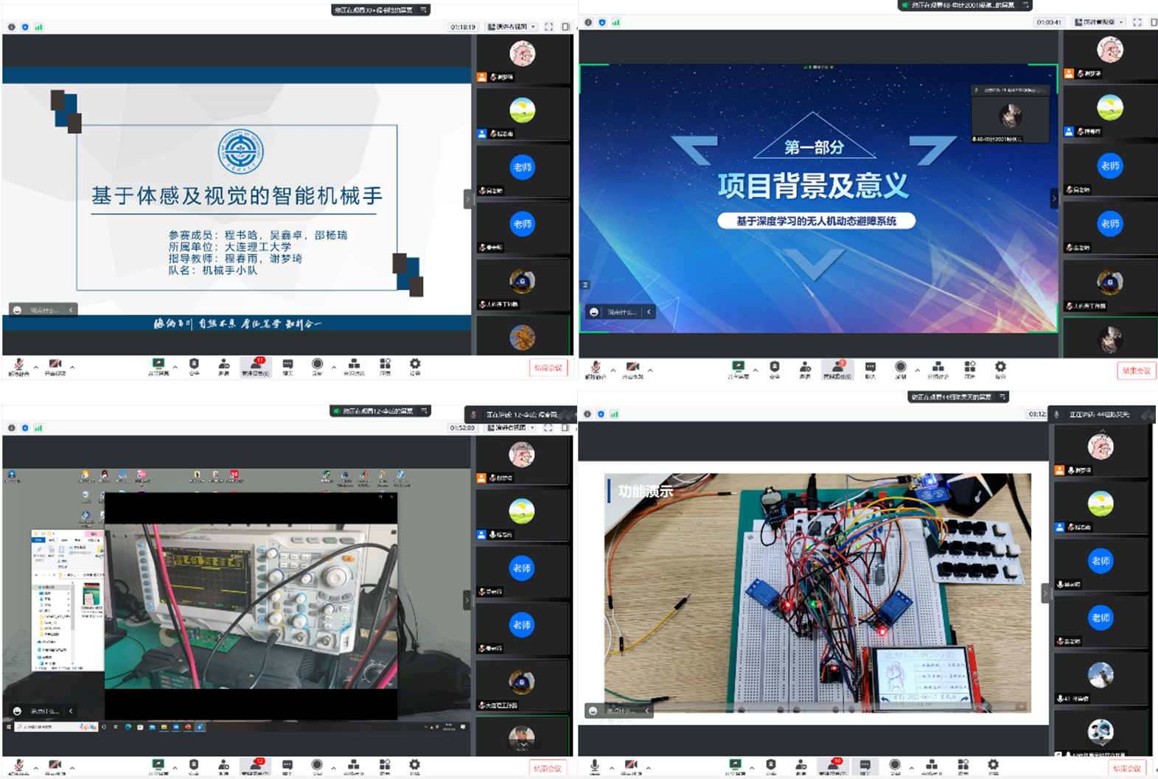The height and width of the screenshot is (779, 1158).
Task: Turn on camera in the drone presentation meeting
Action: (x=632, y=368)
